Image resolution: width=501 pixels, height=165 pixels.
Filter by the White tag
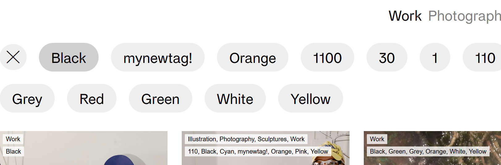(x=235, y=98)
